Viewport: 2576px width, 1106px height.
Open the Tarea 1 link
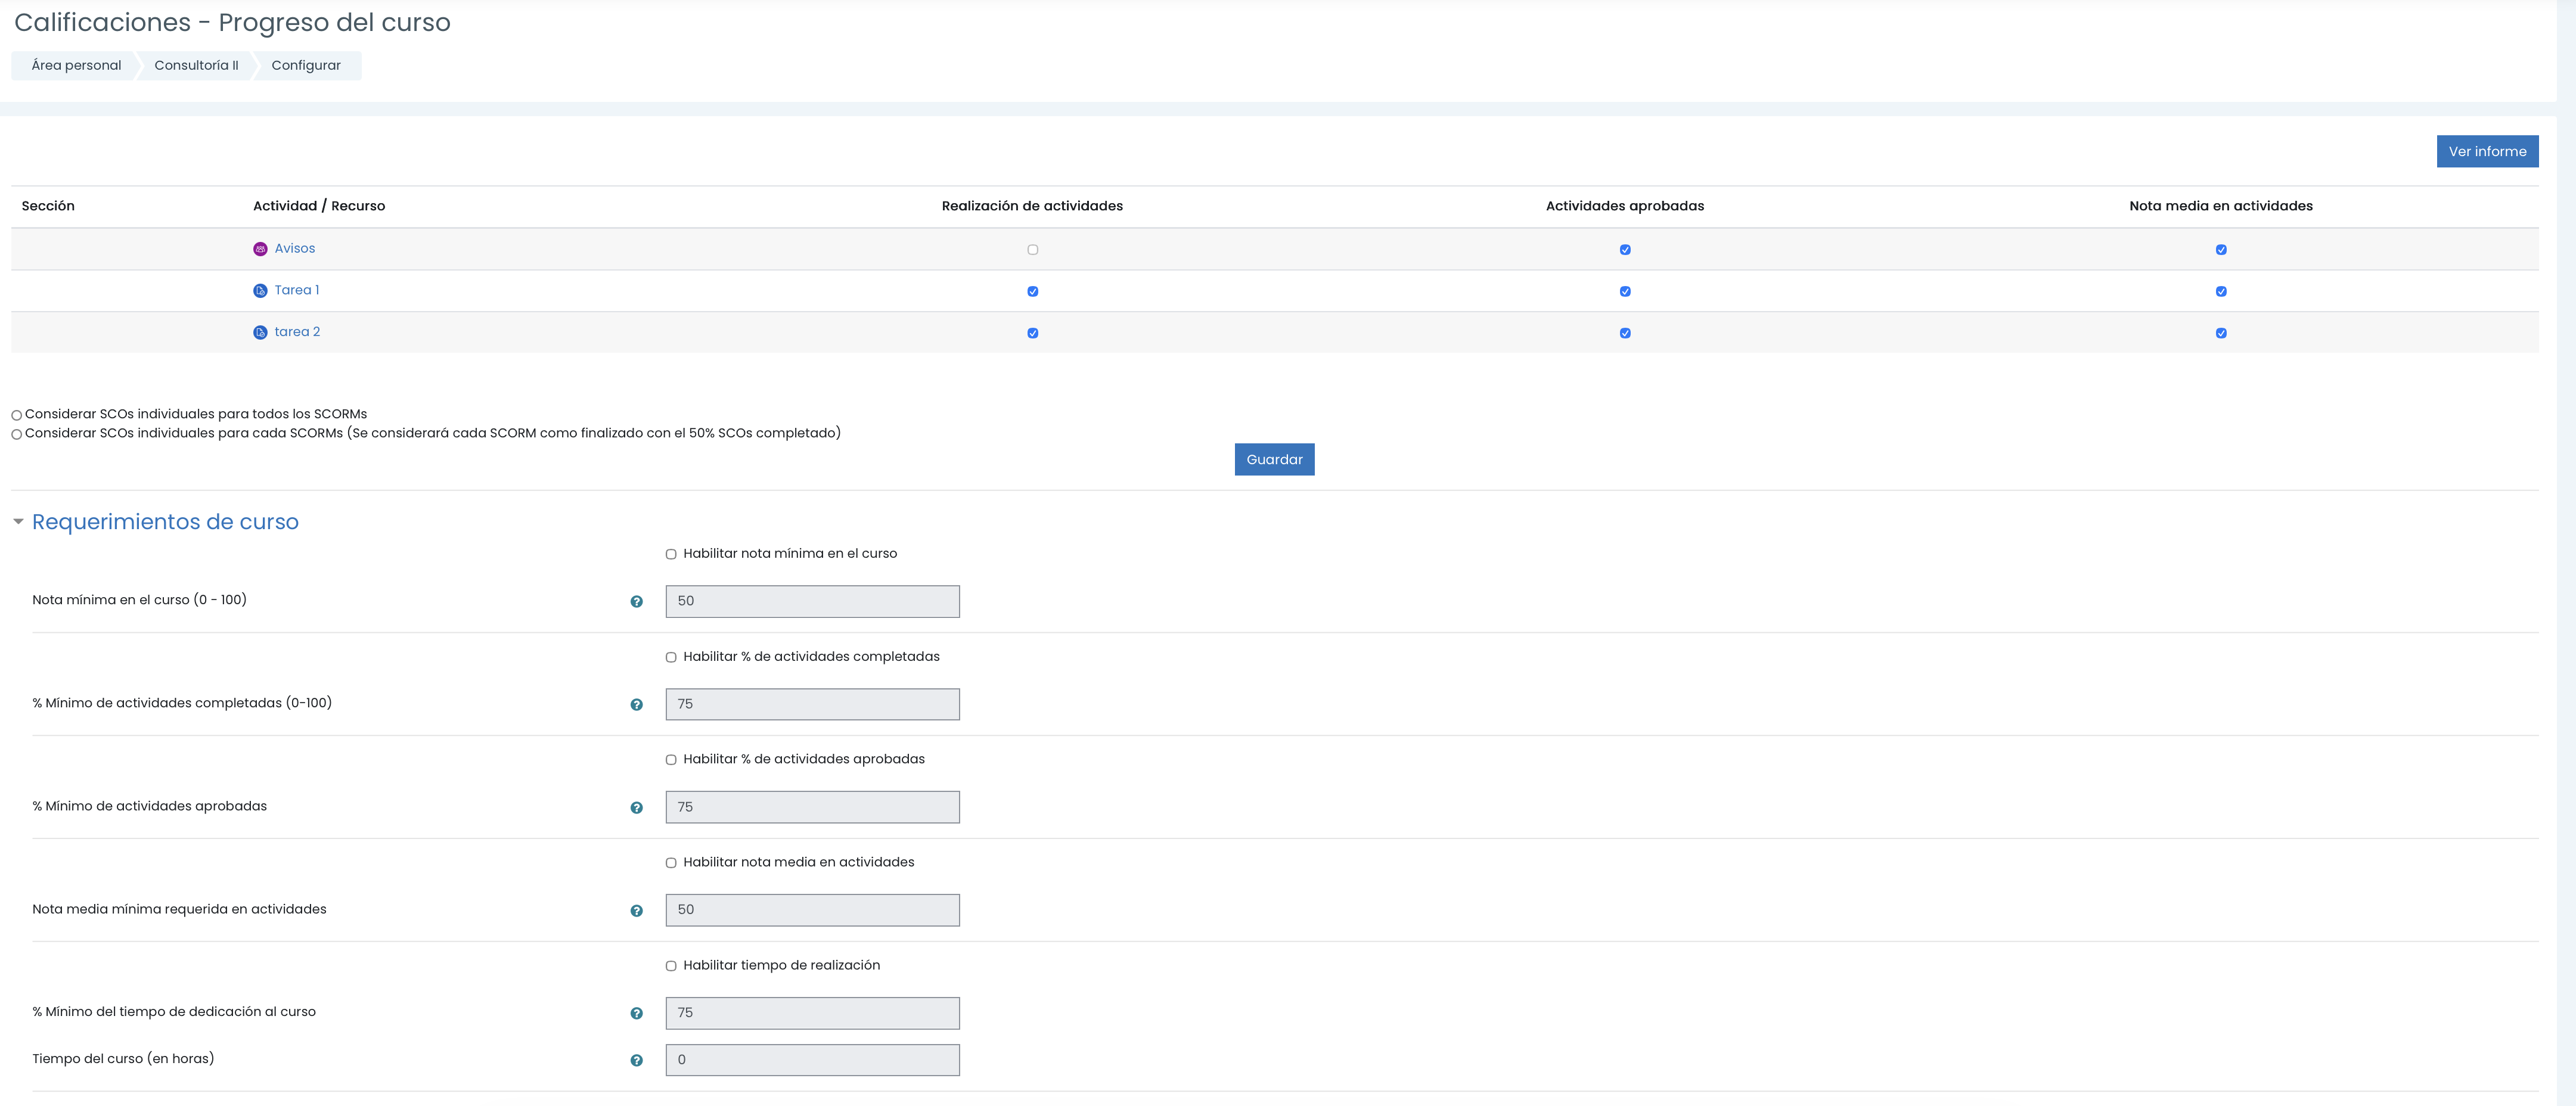coord(296,291)
